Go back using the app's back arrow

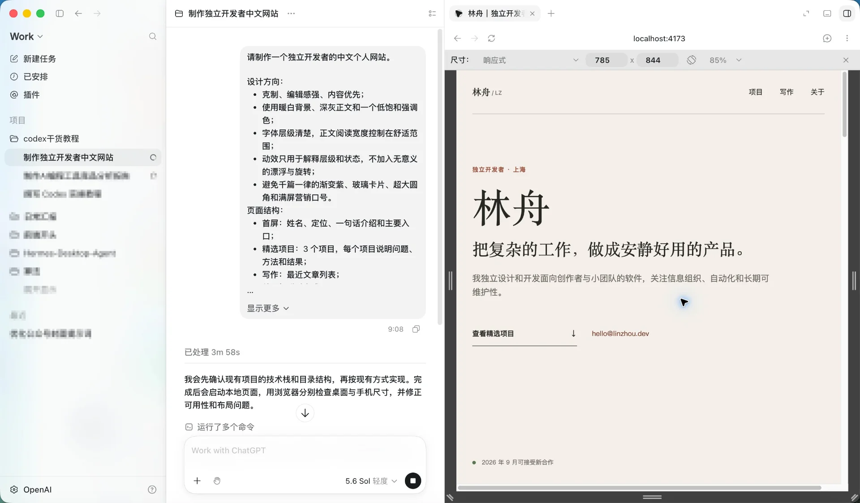pyautogui.click(x=78, y=13)
